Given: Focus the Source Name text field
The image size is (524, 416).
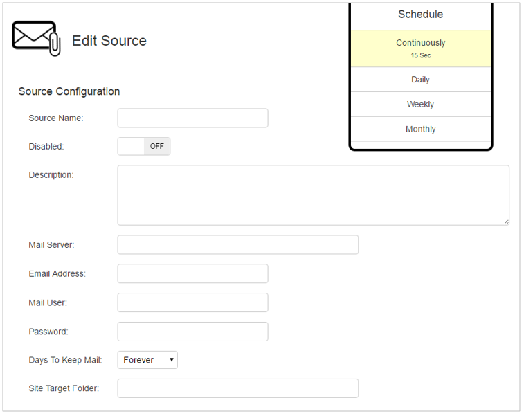Looking at the screenshot, I should tap(193, 118).
